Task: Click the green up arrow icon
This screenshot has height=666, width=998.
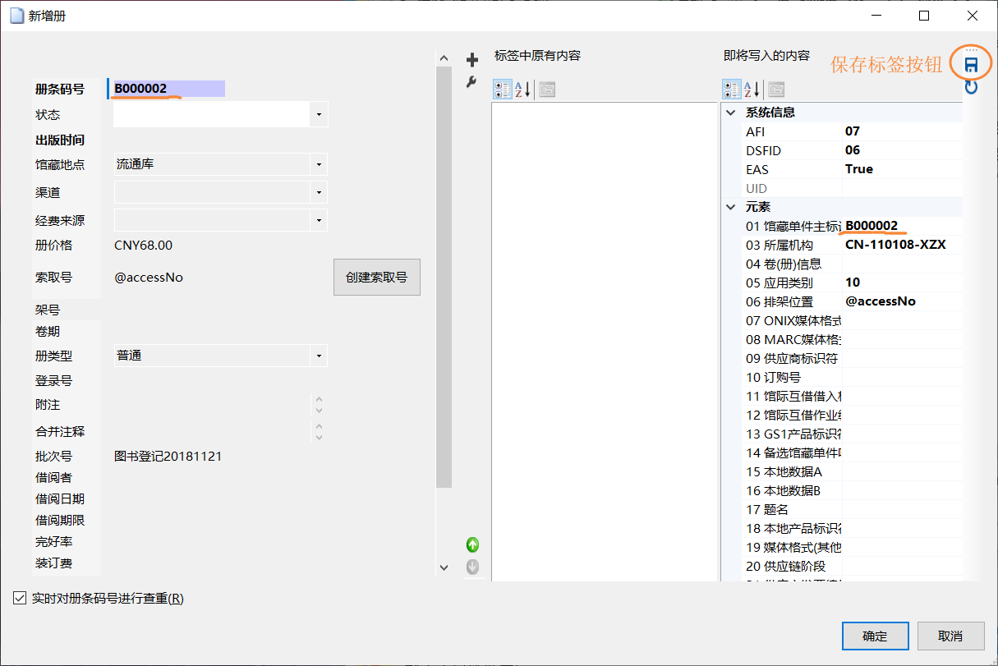Action: point(472,544)
